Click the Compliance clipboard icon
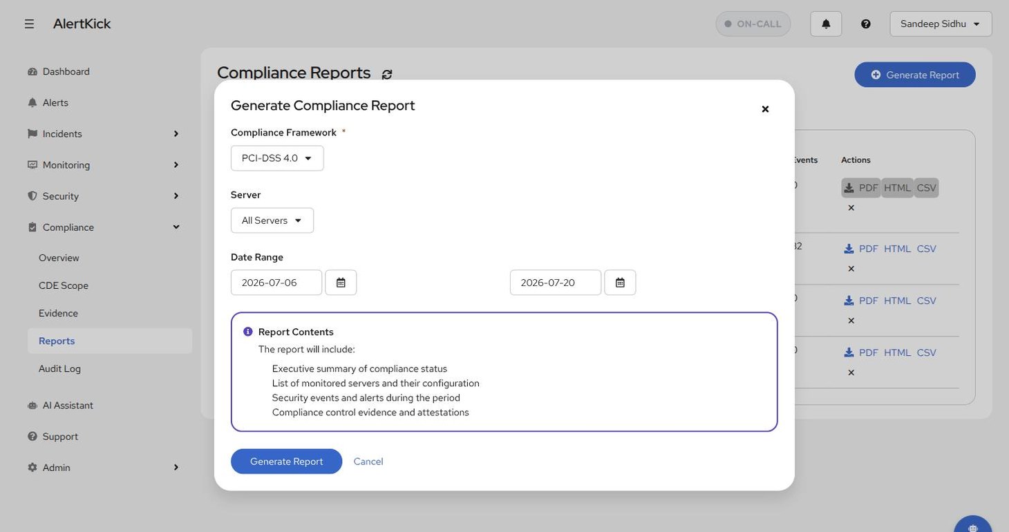The height and width of the screenshot is (532, 1009). coord(32,227)
